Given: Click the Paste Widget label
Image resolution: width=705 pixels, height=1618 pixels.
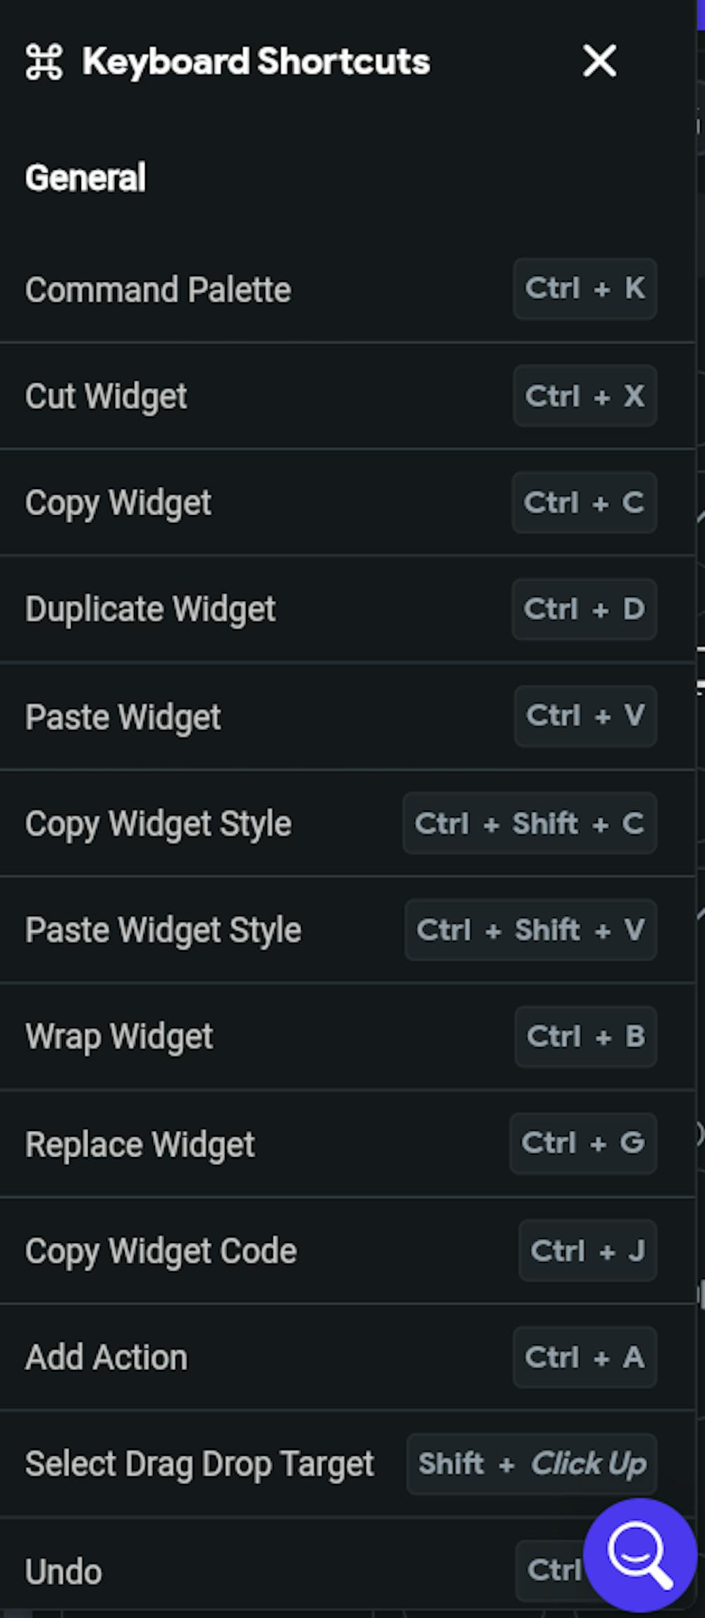Looking at the screenshot, I should [x=123, y=717].
